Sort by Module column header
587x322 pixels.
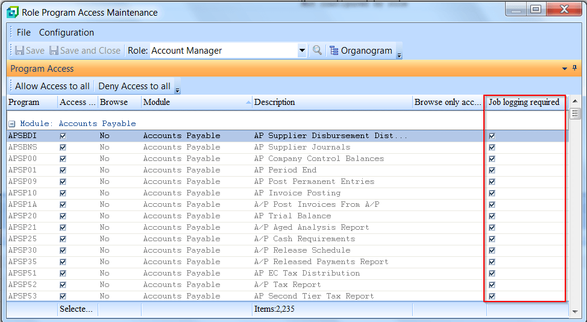(197, 103)
